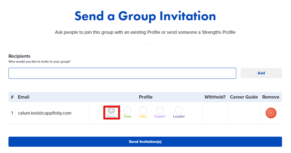Choose the Intro profile option
The height and width of the screenshot is (153, 291).
pyautogui.click(x=143, y=110)
